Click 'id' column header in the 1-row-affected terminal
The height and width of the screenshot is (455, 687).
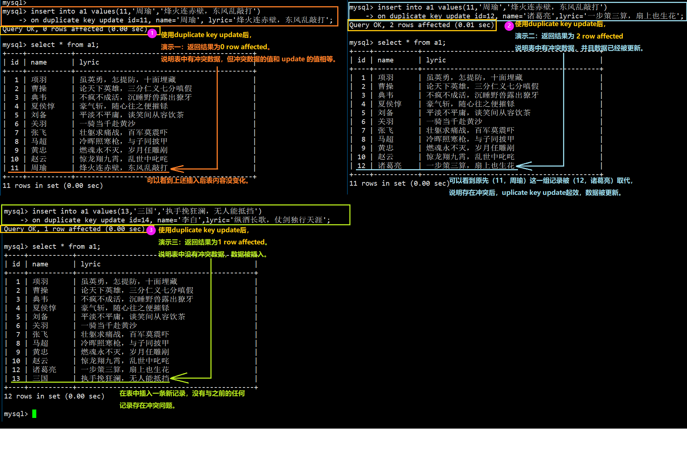[16, 264]
